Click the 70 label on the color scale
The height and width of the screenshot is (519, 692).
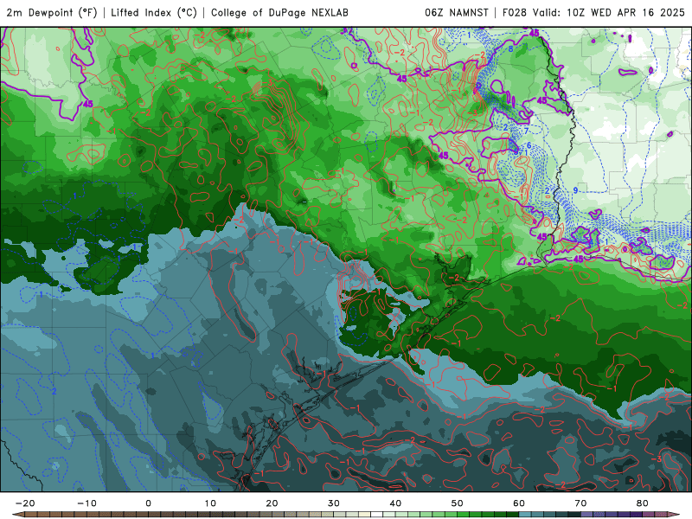580,503
